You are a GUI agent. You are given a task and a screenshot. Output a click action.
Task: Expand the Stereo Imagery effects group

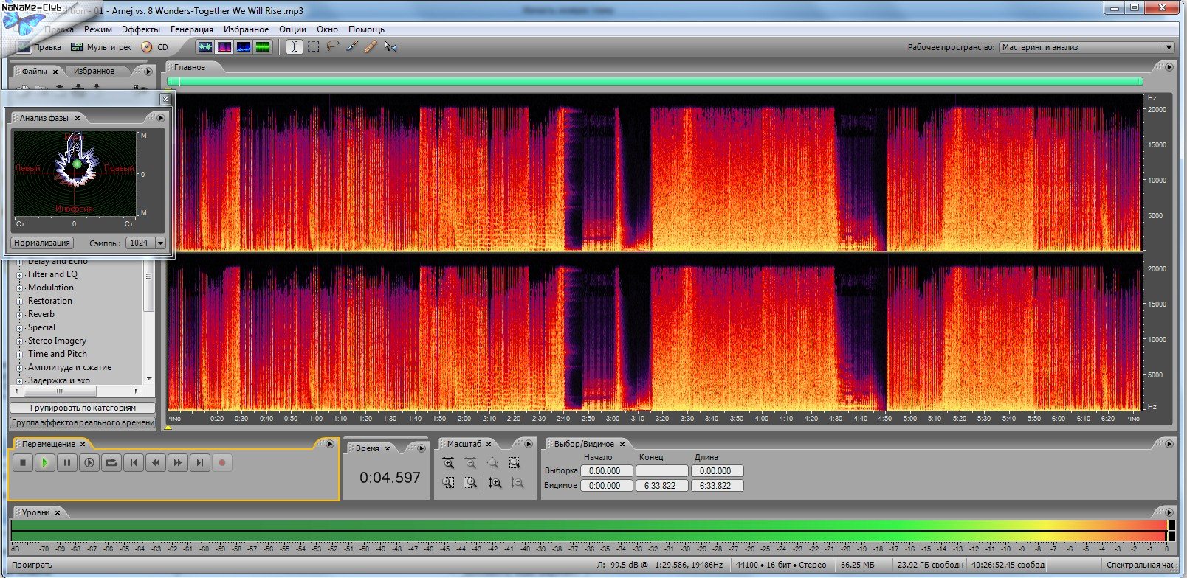[20, 341]
